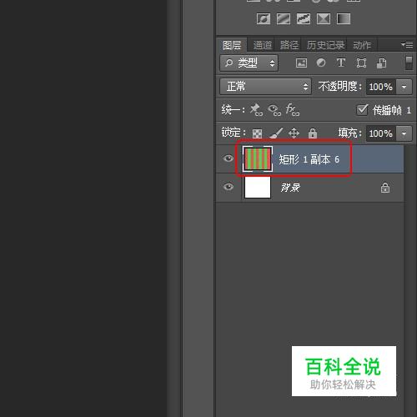Open the 正常 blend mode dropdown

coord(265,87)
